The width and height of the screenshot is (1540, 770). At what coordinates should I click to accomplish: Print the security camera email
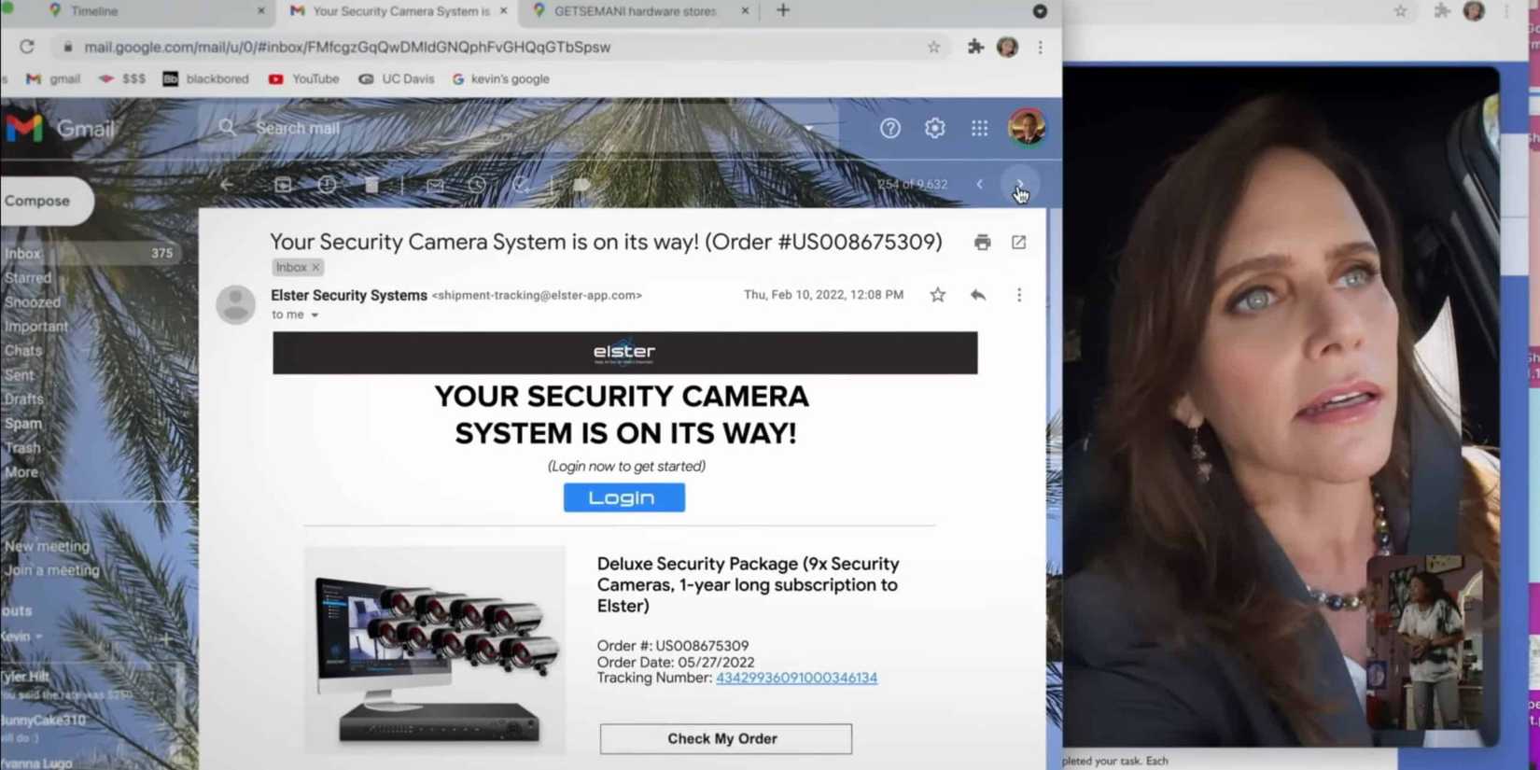[x=982, y=243]
